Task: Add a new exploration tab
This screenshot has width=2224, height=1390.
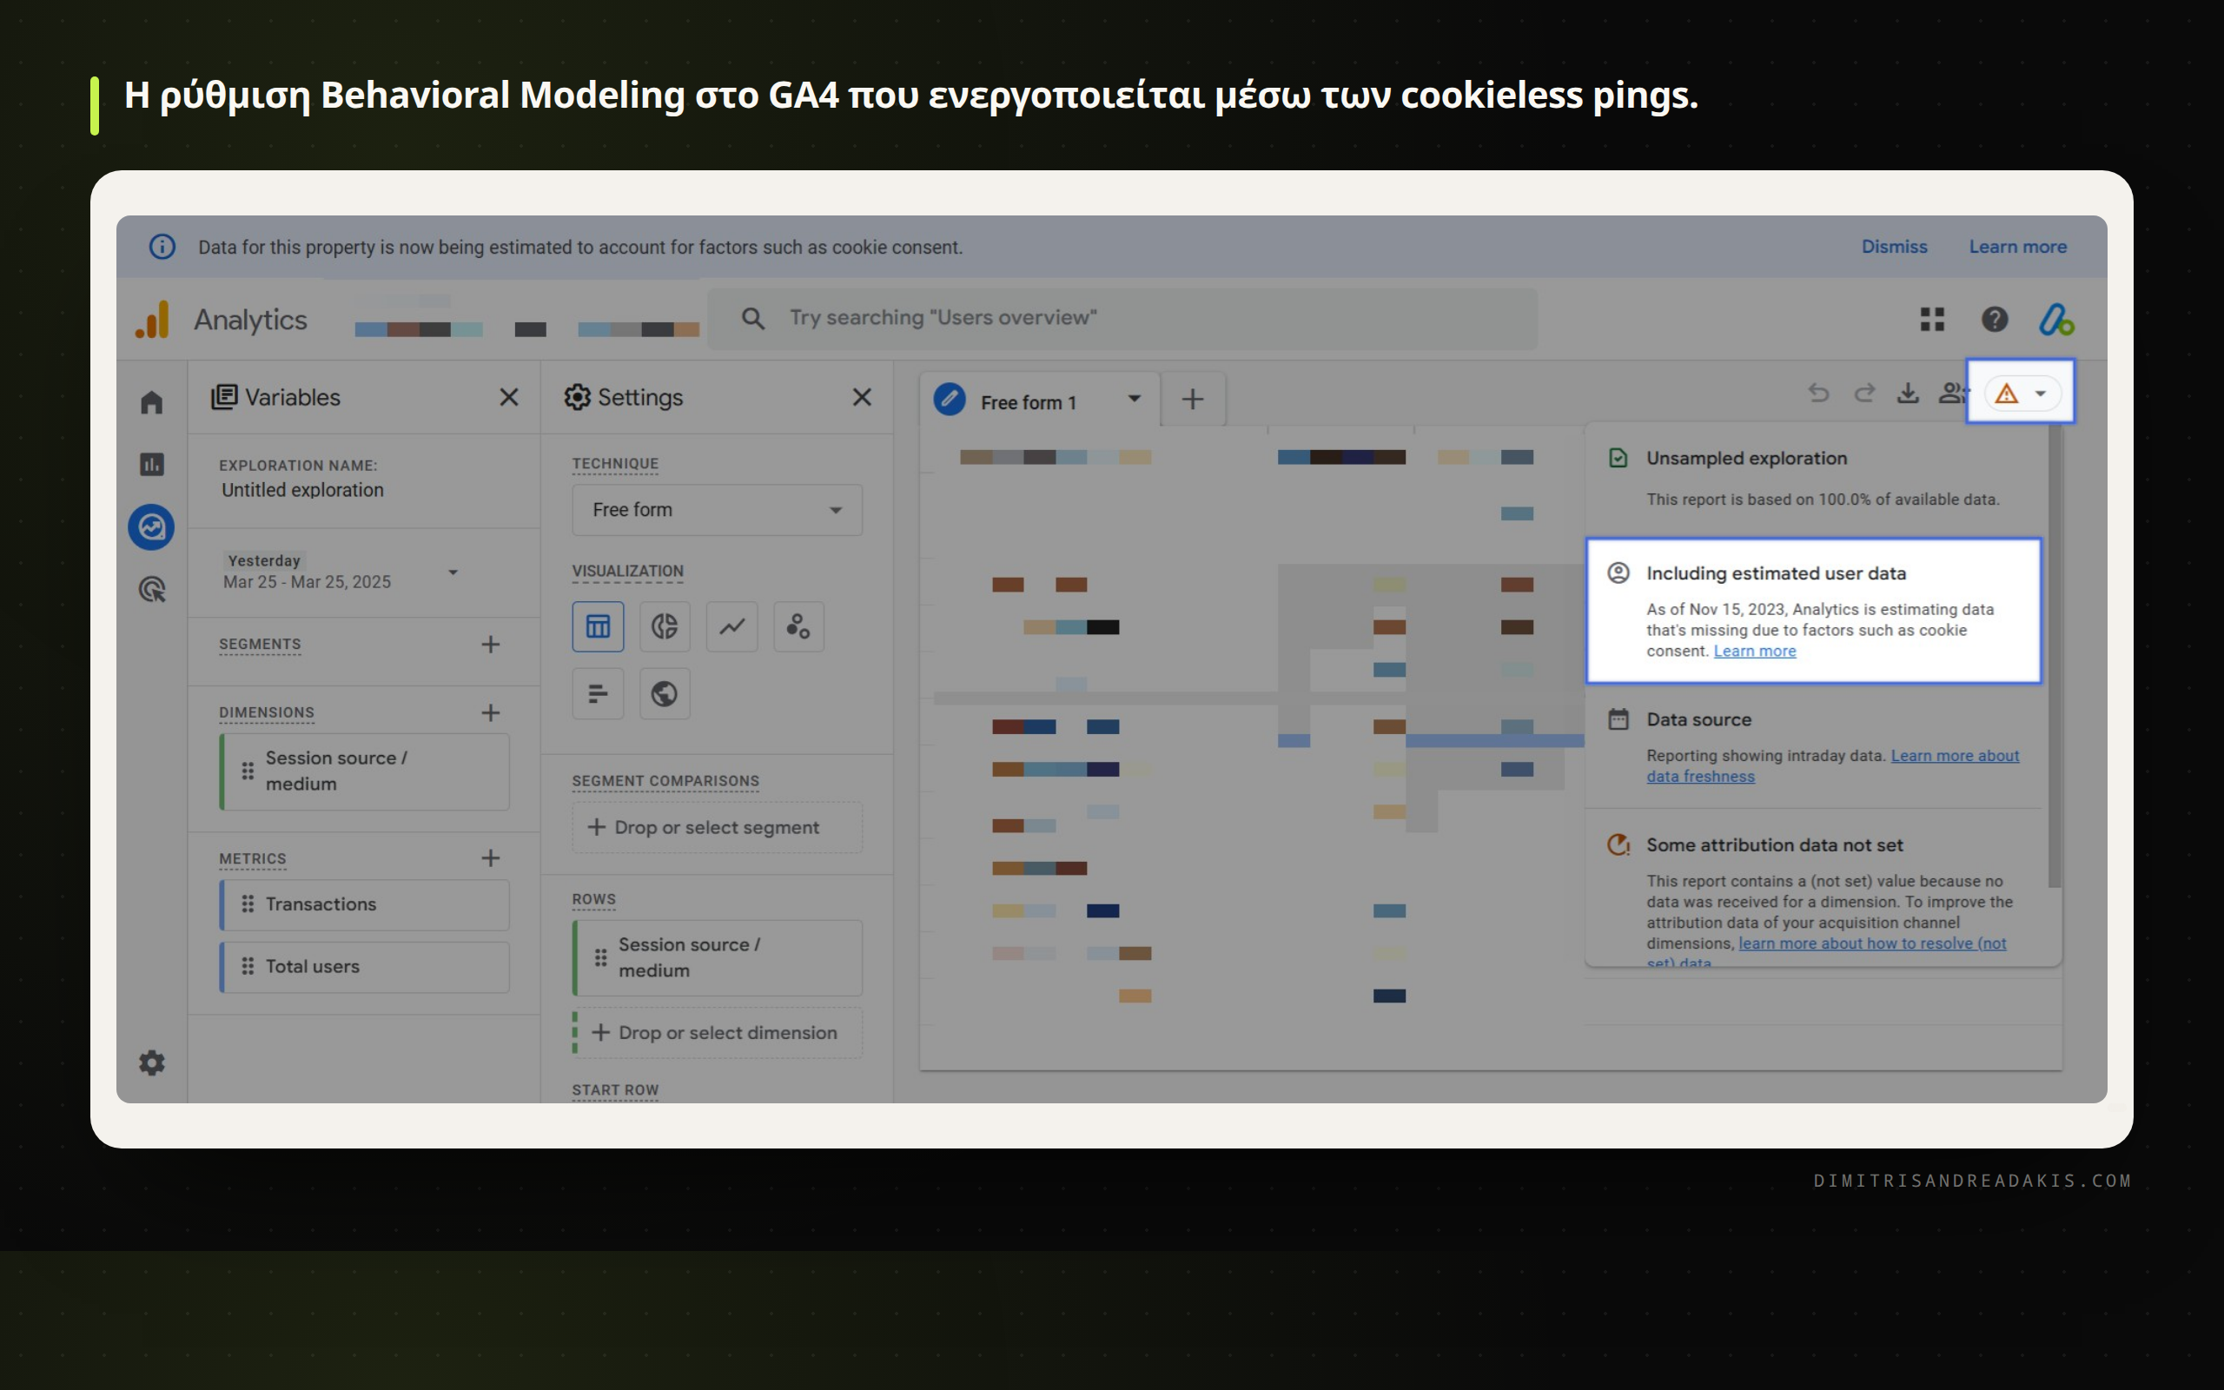Action: point(1193,399)
